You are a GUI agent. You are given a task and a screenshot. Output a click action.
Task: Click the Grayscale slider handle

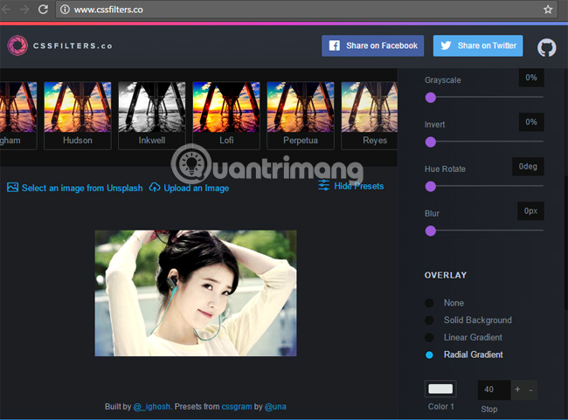[x=430, y=98]
